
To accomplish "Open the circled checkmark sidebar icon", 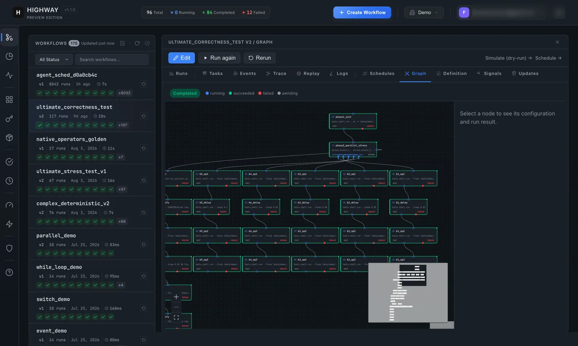I will [x=9, y=162].
